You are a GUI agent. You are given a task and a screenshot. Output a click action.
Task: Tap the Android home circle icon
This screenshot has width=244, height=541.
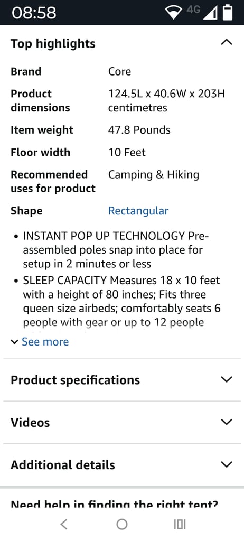tap(122, 525)
